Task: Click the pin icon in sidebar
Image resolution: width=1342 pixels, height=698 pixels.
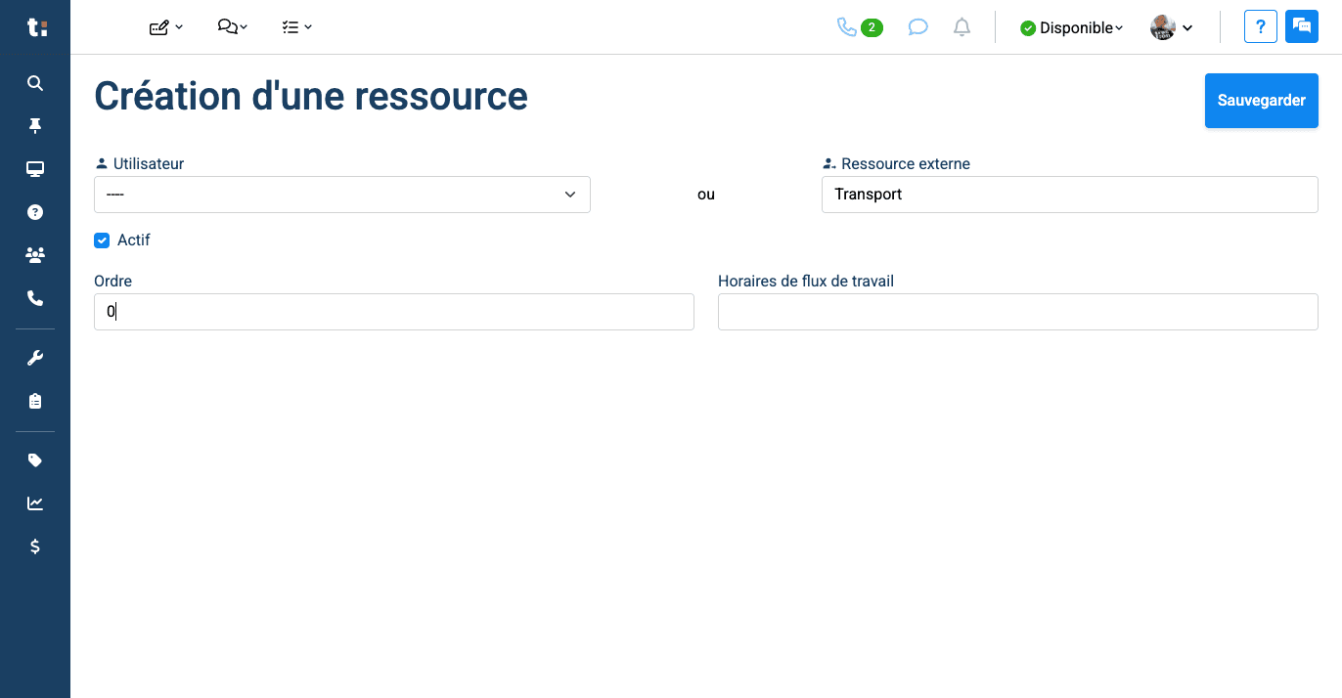Action: pyautogui.click(x=35, y=126)
